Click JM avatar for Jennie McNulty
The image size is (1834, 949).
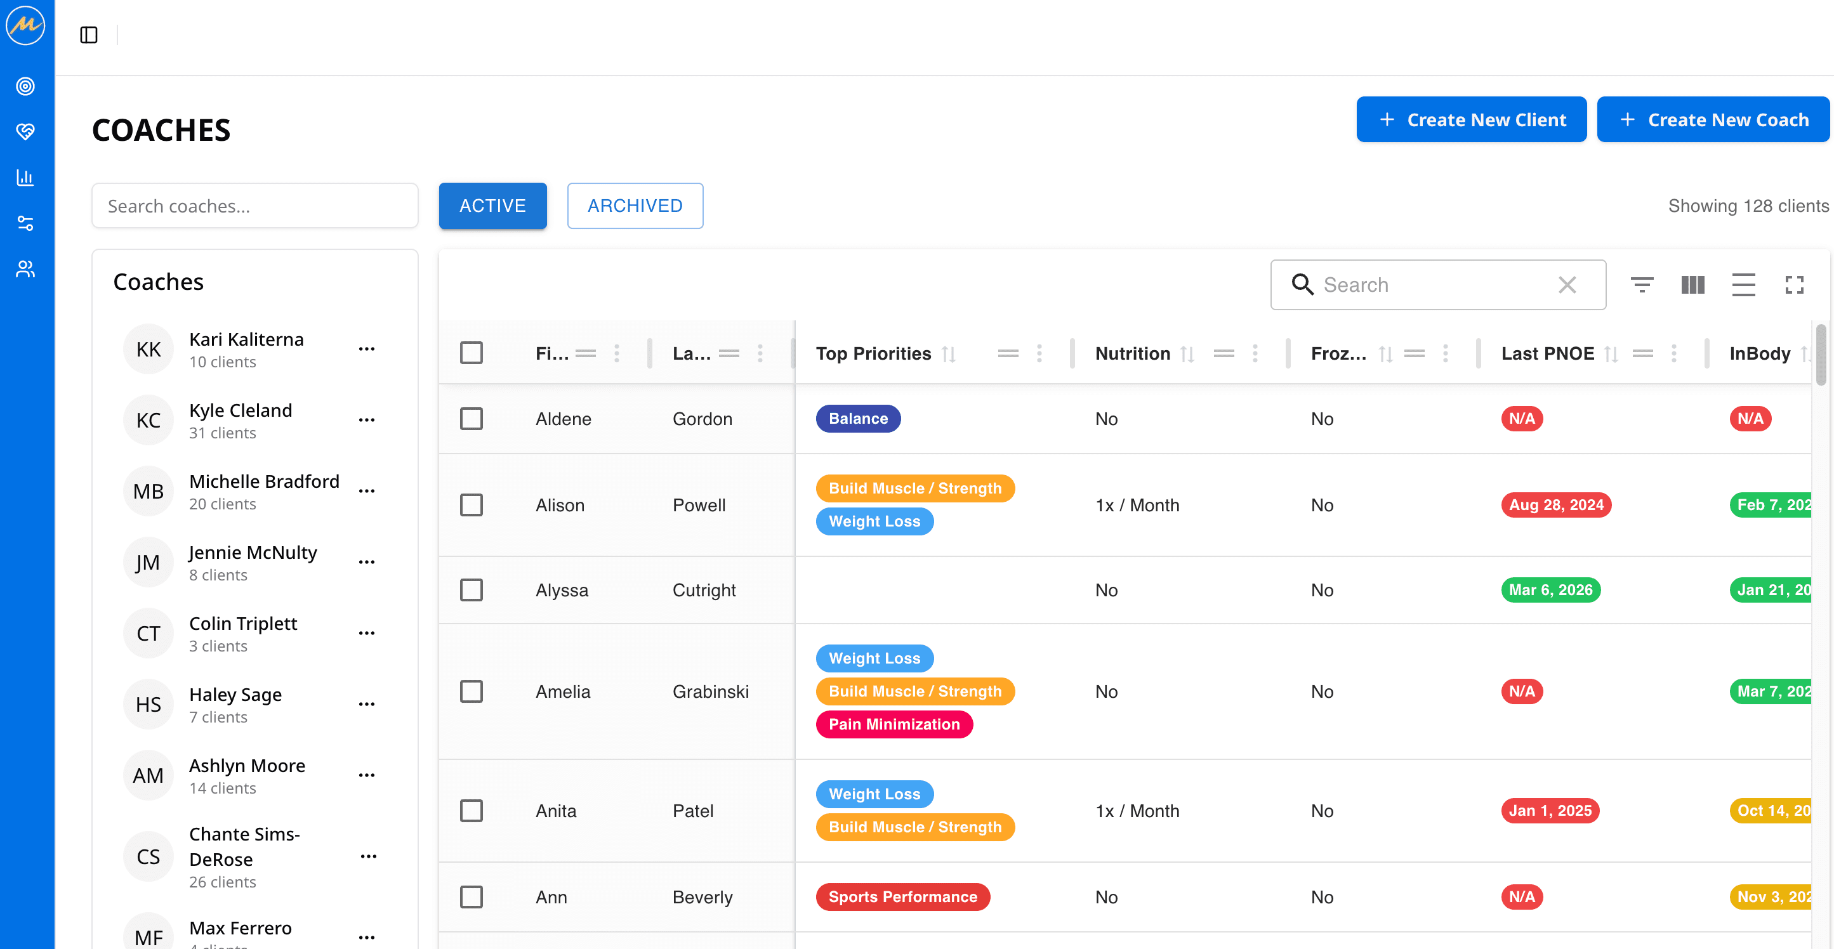click(148, 561)
